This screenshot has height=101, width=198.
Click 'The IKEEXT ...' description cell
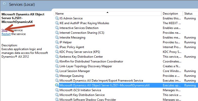pos(172,23)
